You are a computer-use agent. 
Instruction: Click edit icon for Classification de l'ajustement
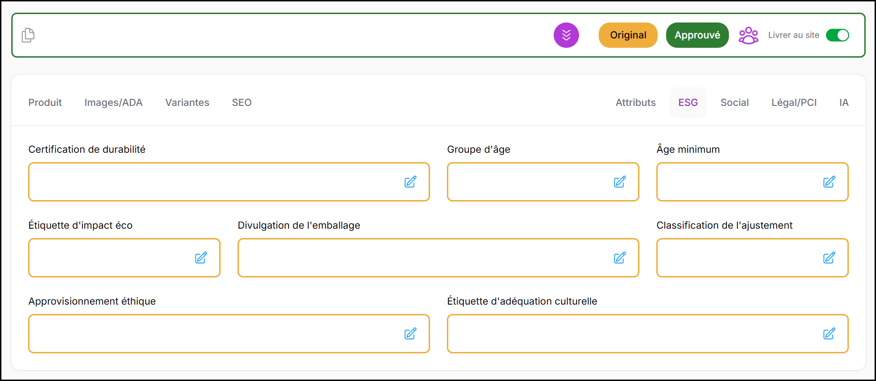pyautogui.click(x=829, y=258)
